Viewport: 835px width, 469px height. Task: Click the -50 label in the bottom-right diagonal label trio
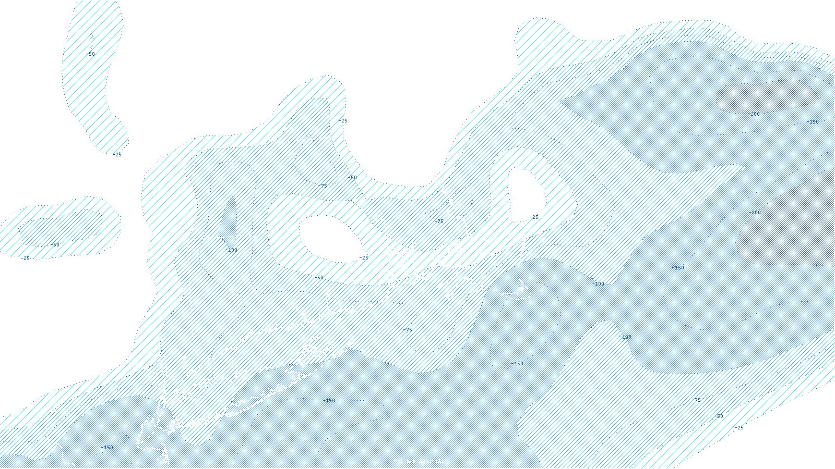click(719, 416)
